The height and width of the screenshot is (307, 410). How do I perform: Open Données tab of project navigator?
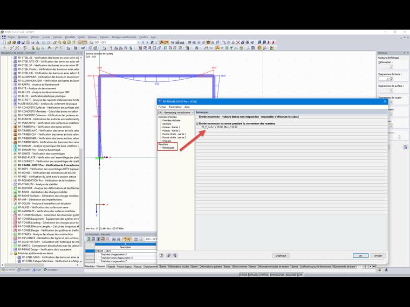click(8, 270)
